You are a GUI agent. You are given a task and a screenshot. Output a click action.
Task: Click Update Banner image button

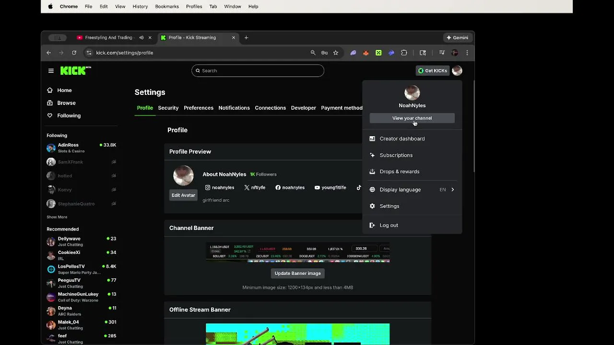(x=298, y=273)
